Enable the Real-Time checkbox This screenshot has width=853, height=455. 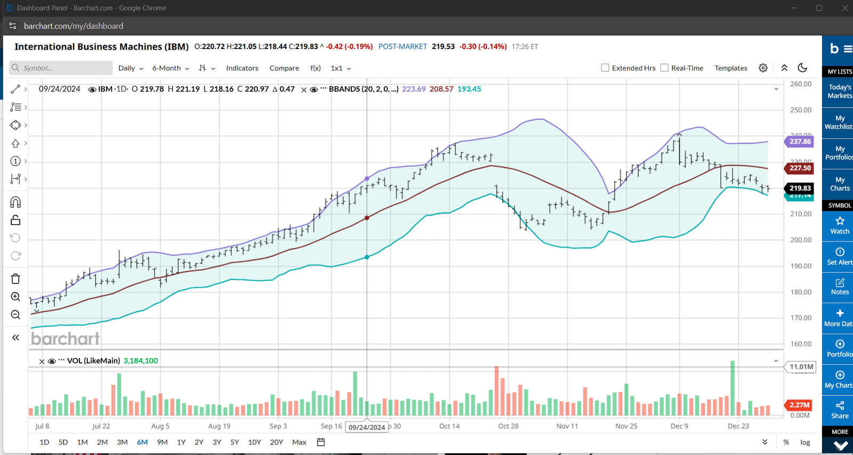(x=664, y=68)
